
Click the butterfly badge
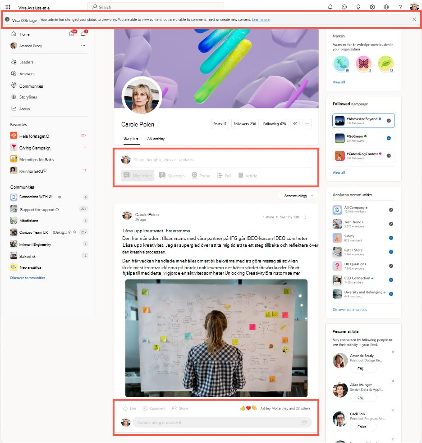click(x=363, y=63)
